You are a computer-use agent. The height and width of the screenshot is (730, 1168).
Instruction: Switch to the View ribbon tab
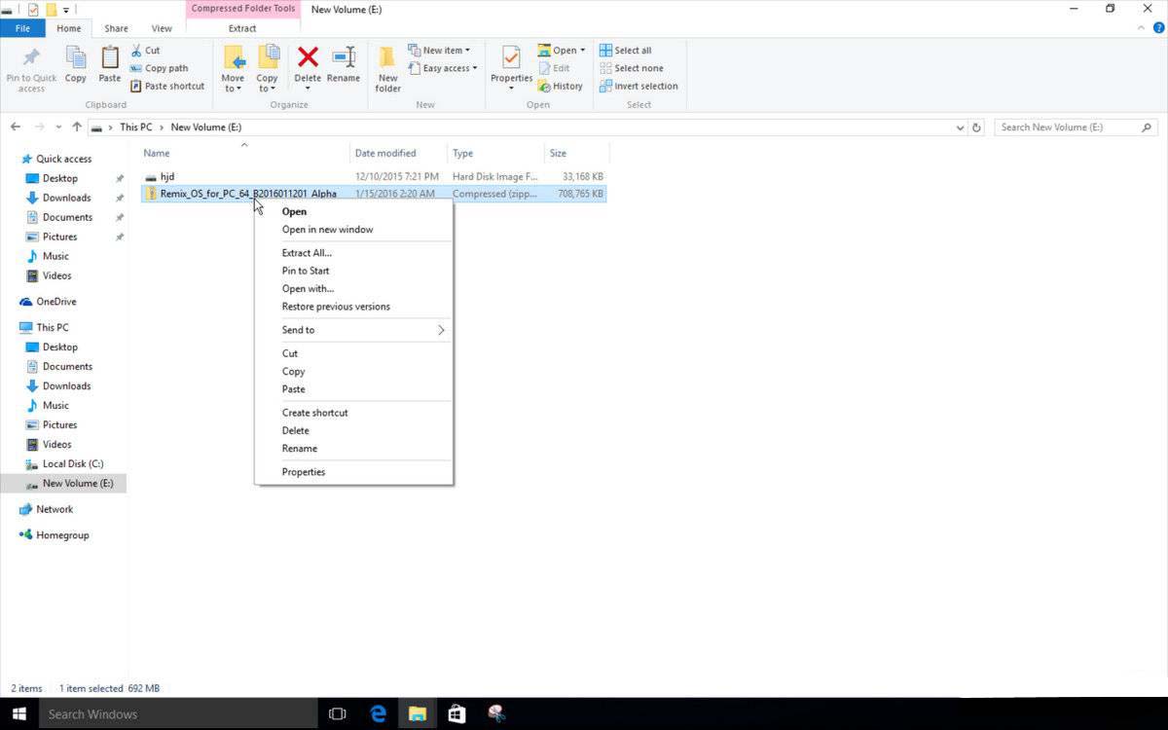[162, 28]
